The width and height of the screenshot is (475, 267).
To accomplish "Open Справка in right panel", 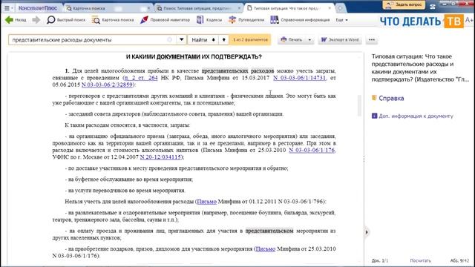I will click(x=391, y=98).
